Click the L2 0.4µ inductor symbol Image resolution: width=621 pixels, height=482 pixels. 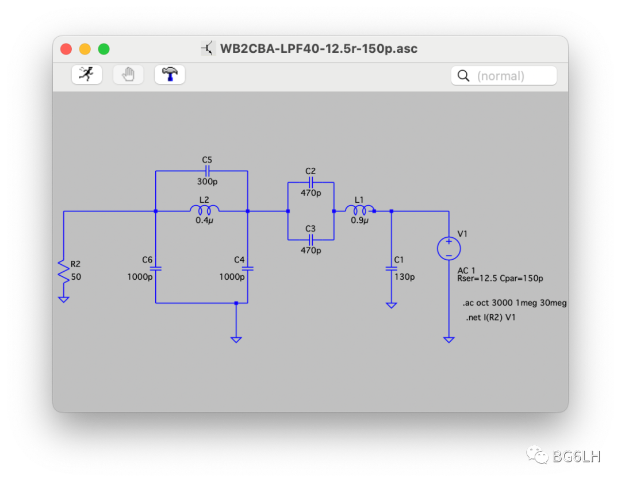point(204,210)
